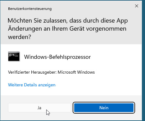Select the Windows-Befehlsprozessor app name label
Screen dimensions: 145x121
(x=57, y=57)
